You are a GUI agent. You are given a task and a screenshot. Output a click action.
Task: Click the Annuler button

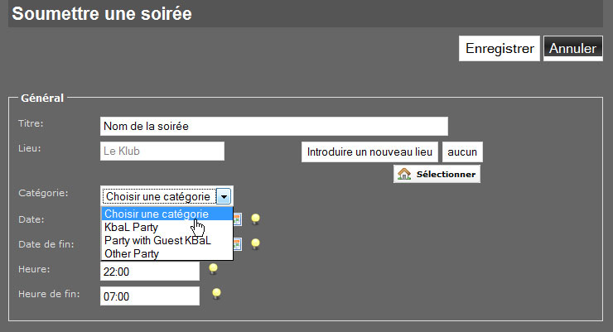tap(572, 48)
